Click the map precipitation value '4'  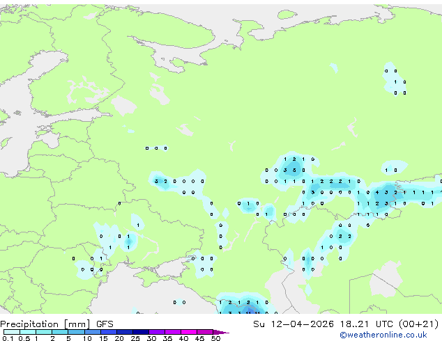point(377,193)
